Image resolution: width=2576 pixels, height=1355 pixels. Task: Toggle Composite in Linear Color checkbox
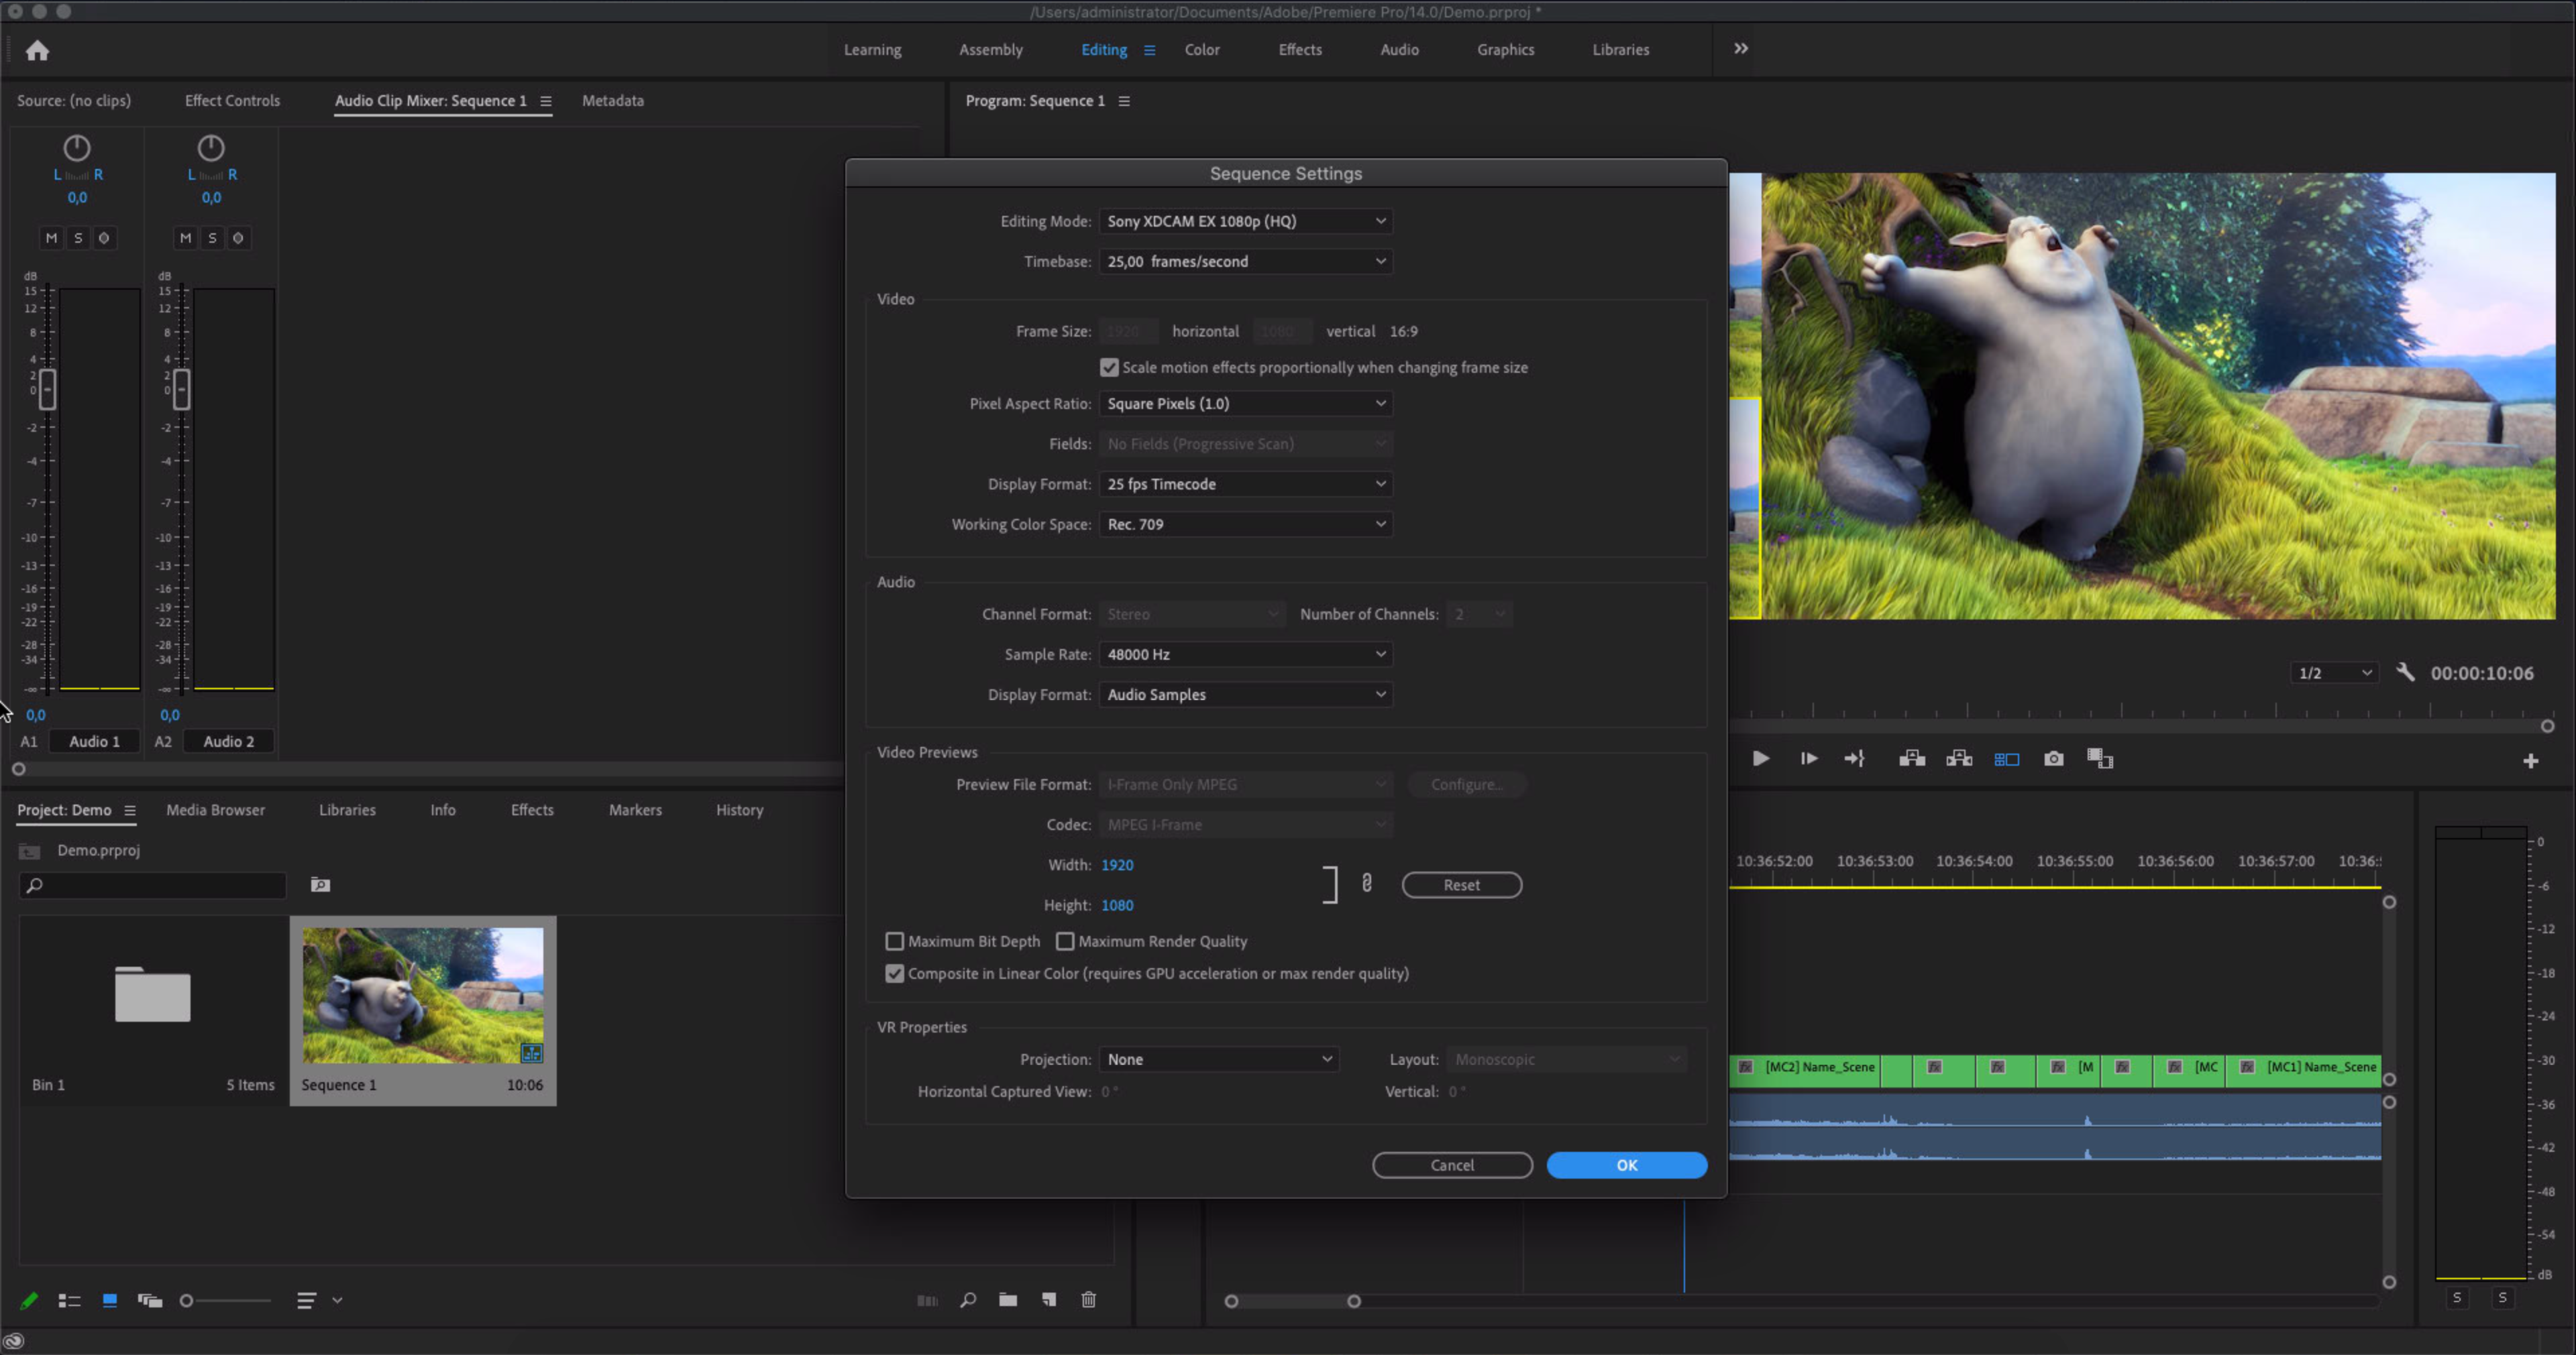pos(894,974)
